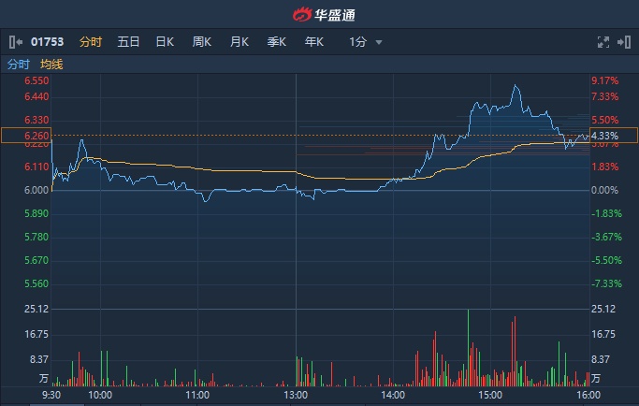The image size is (639, 406).
Task: Toggle the 分时 price line legend
Action: [x=19, y=65]
